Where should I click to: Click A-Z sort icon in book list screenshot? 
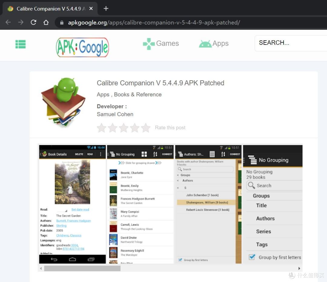[x=155, y=154]
